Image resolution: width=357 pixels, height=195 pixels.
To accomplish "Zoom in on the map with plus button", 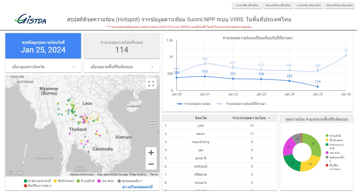I will [x=151, y=153].
